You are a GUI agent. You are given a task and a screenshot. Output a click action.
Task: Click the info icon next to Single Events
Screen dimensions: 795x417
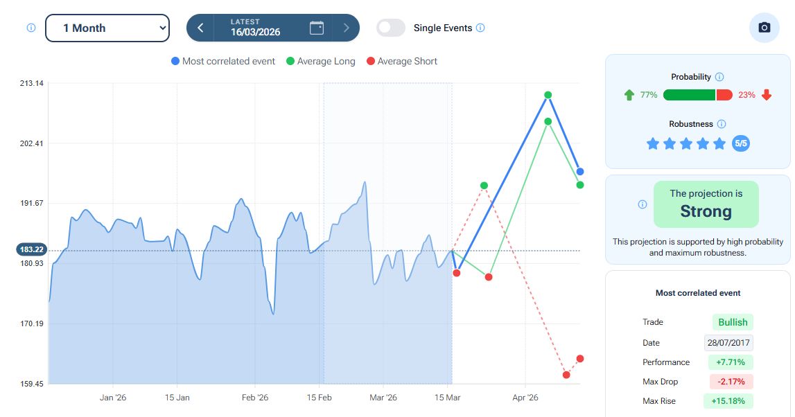tap(481, 28)
